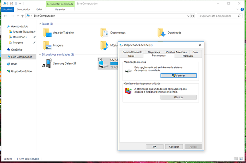Go up one level with up arrow
246x163 pixels.
[22, 16]
